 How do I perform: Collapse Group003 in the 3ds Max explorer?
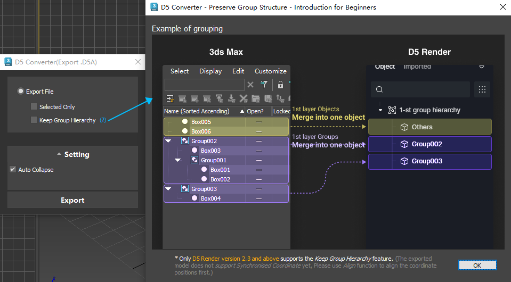point(168,189)
